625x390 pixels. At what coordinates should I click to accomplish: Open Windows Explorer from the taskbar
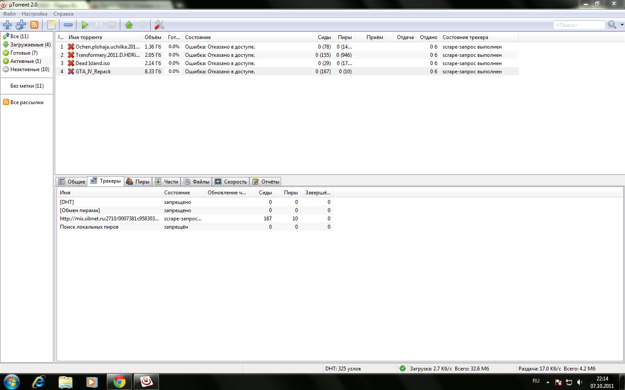pos(65,382)
